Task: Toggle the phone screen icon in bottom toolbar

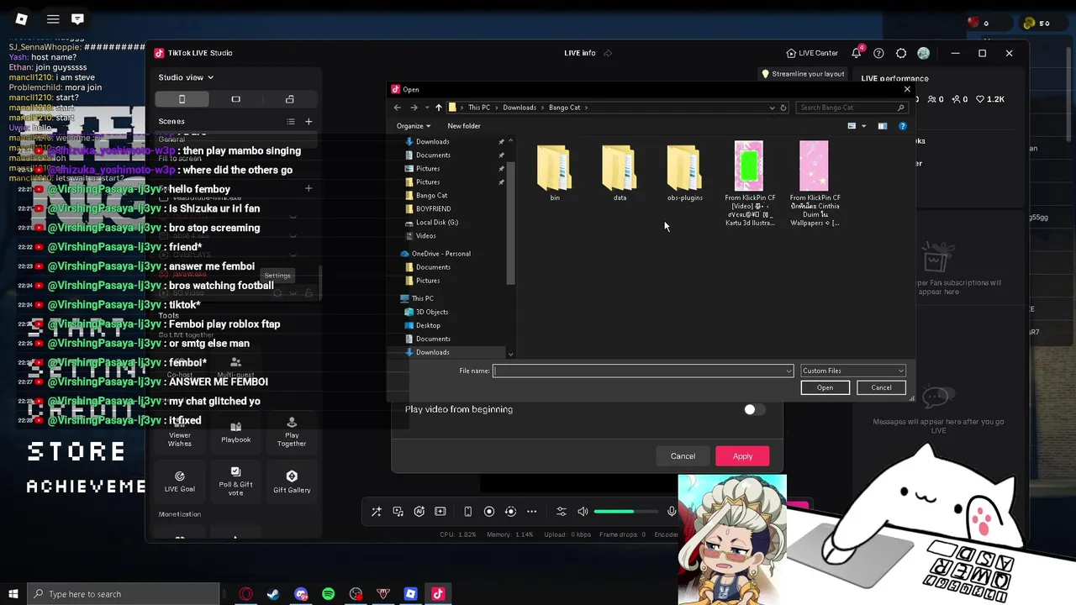Action: [x=467, y=512]
